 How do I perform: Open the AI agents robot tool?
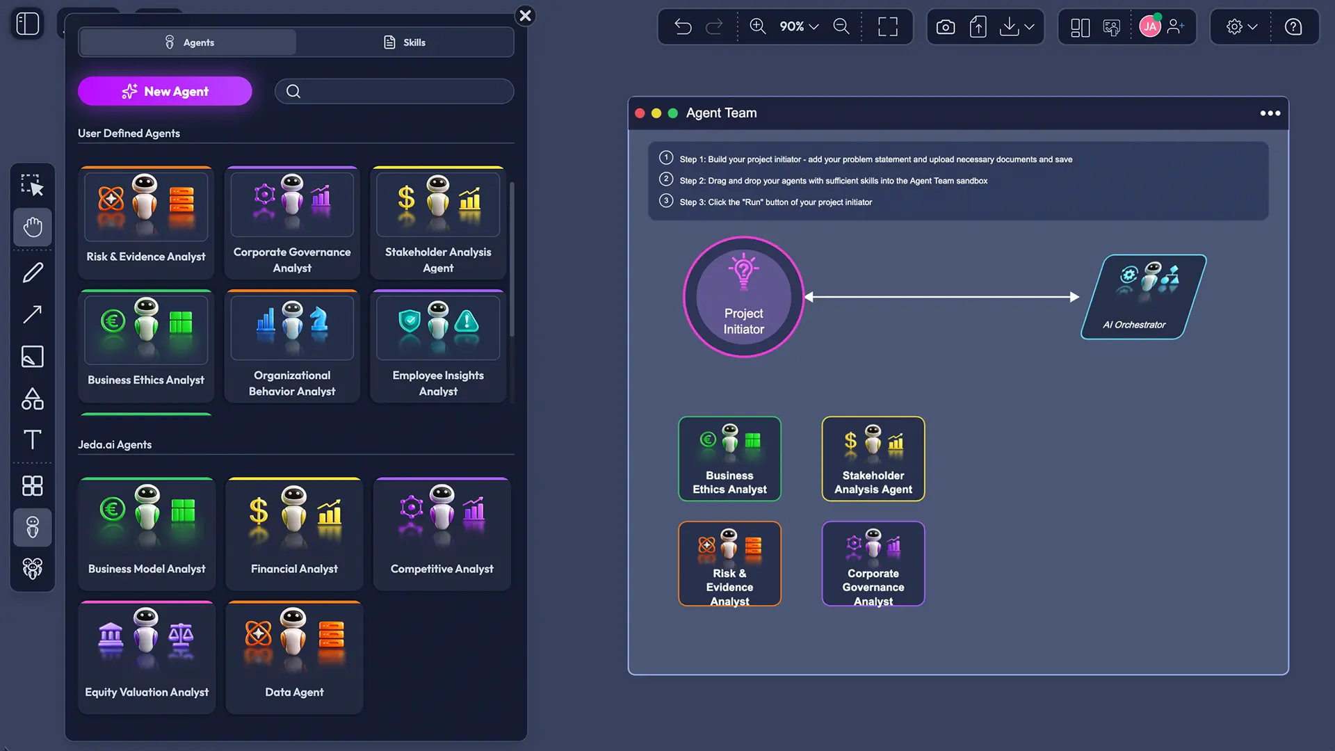[x=32, y=527]
